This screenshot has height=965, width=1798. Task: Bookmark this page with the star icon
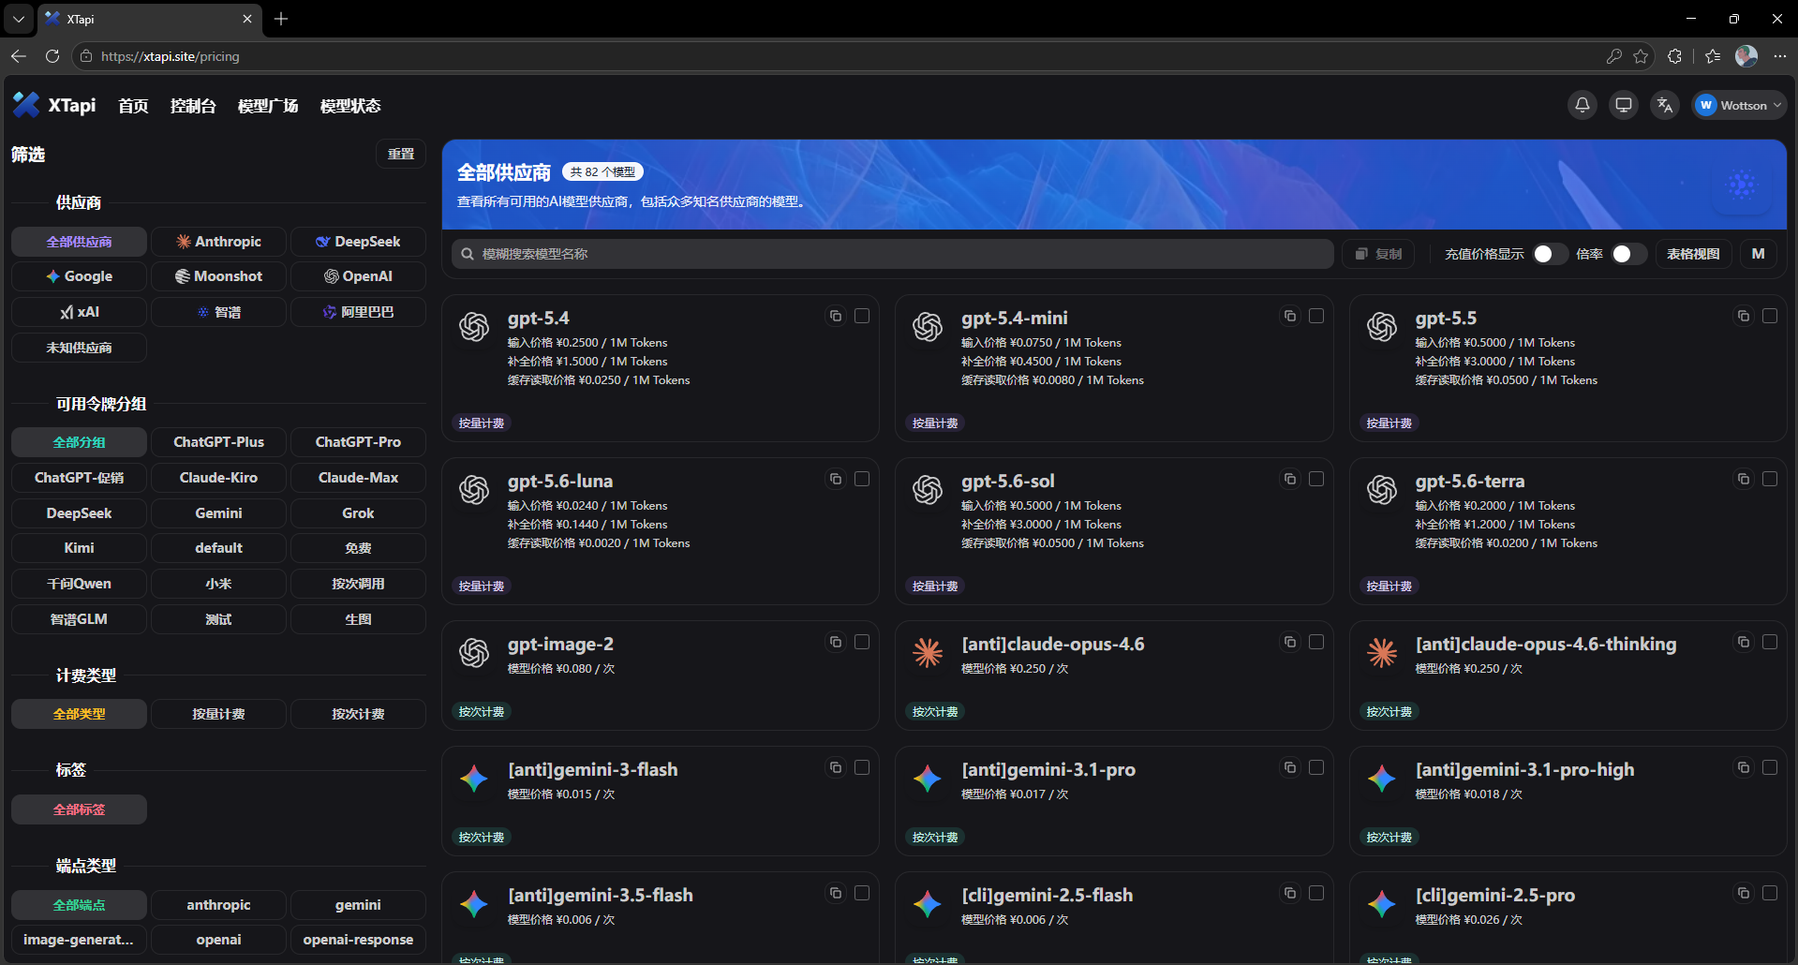(x=1641, y=56)
